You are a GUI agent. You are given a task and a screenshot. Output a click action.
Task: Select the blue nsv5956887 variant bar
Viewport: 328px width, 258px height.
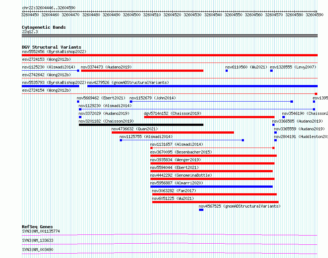click(212, 187)
